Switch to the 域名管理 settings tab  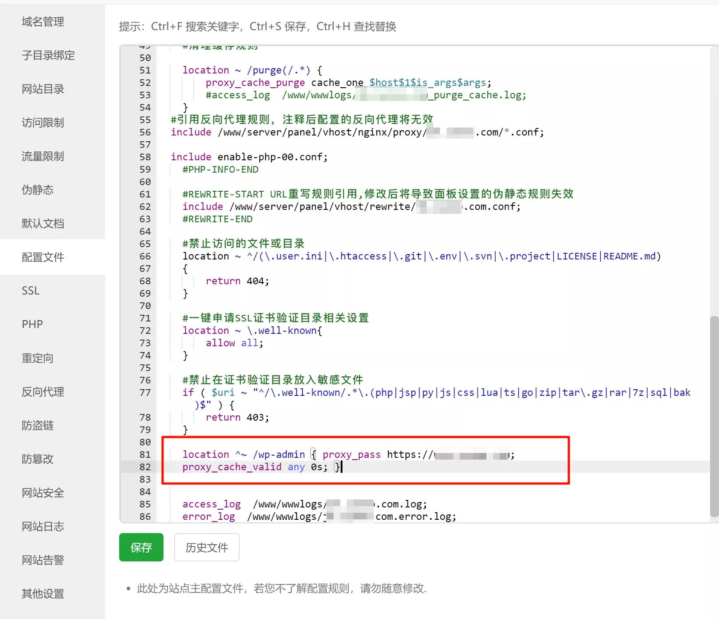coord(42,22)
